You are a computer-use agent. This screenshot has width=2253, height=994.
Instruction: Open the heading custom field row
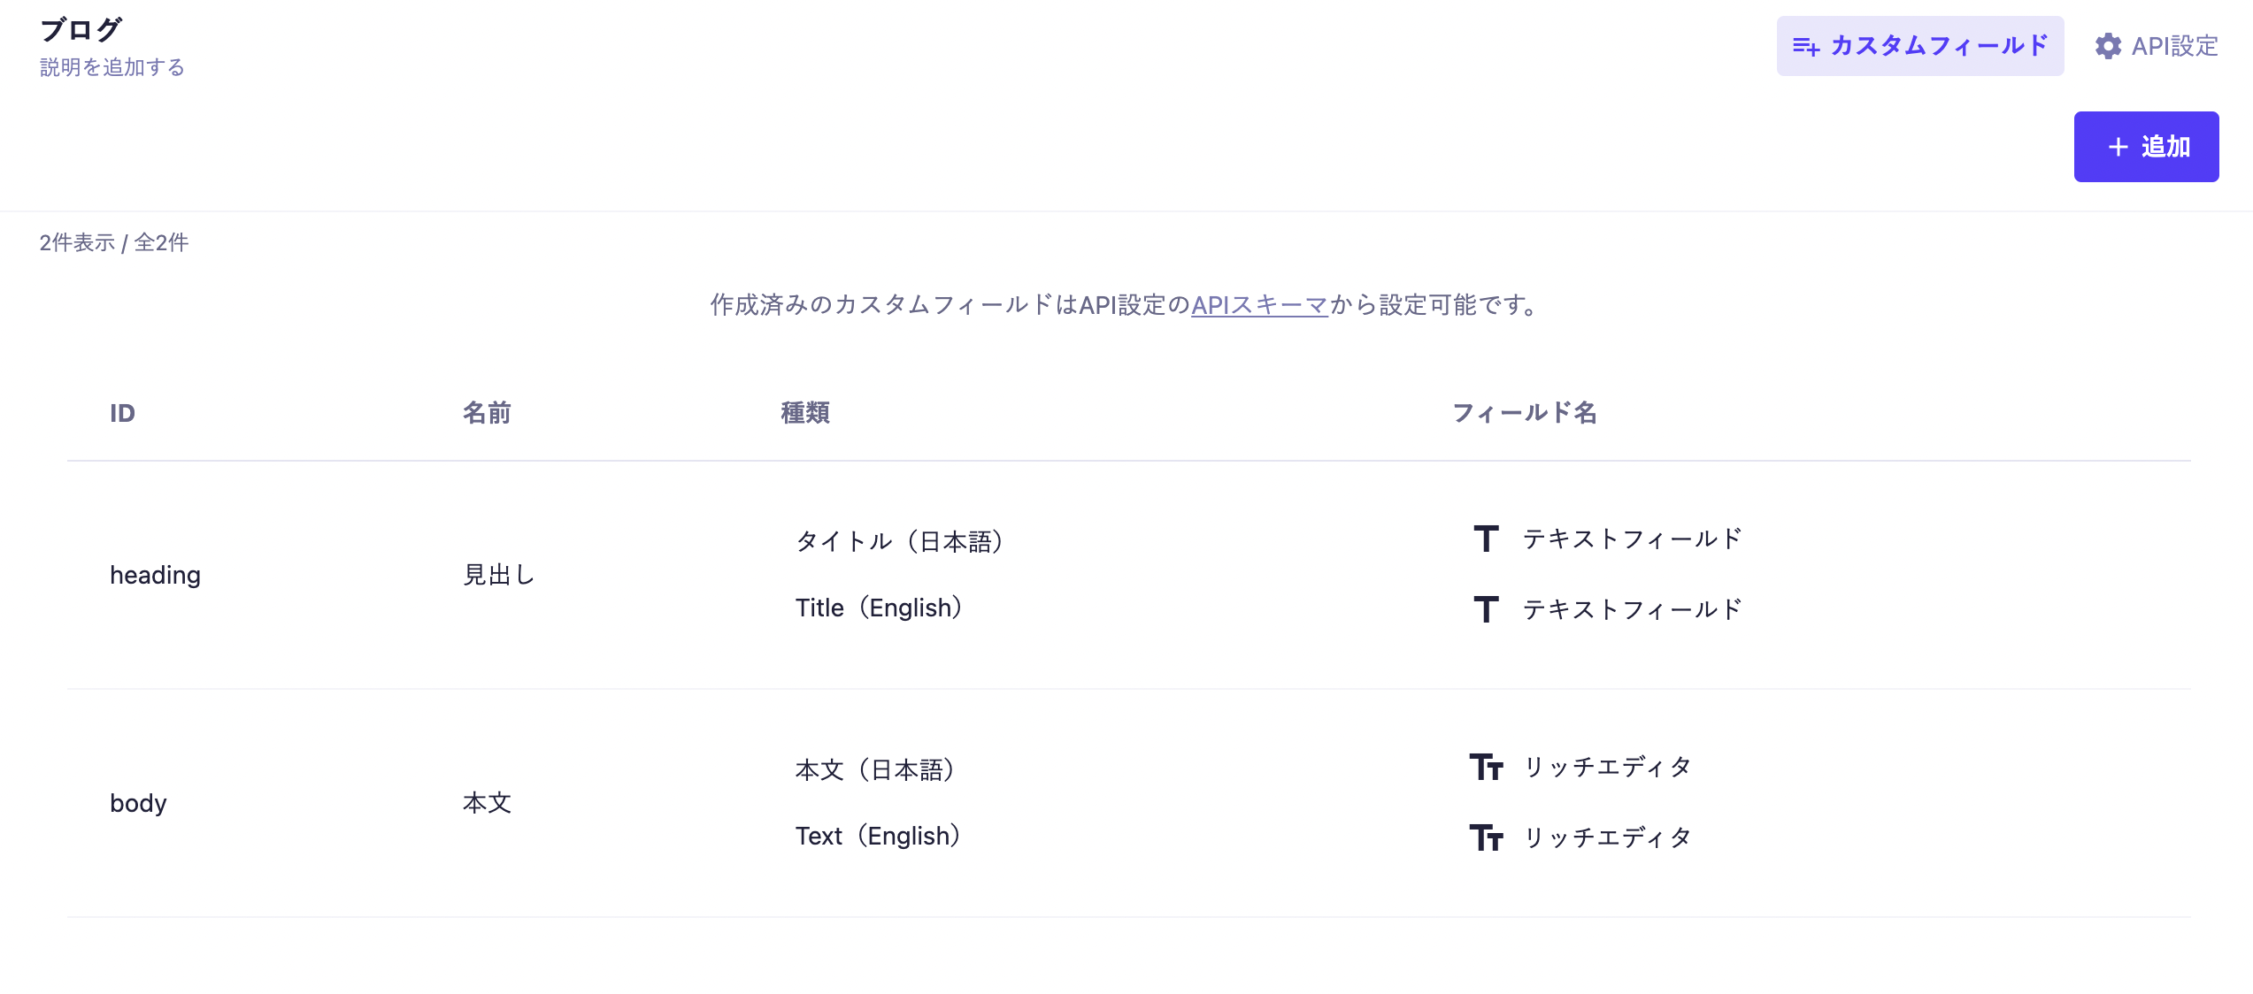155,575
